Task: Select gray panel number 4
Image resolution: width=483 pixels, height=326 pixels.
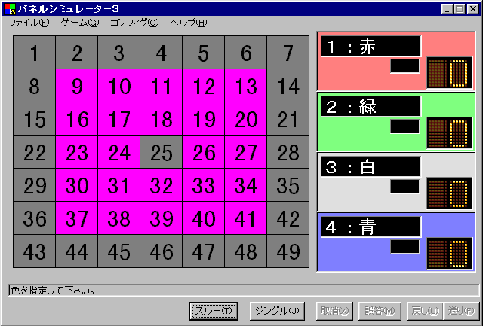Action: click(161, 52)
